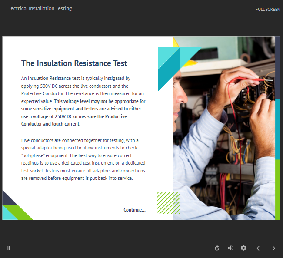
Task: Go to previous slide arrow
Action: click(258, 248)
